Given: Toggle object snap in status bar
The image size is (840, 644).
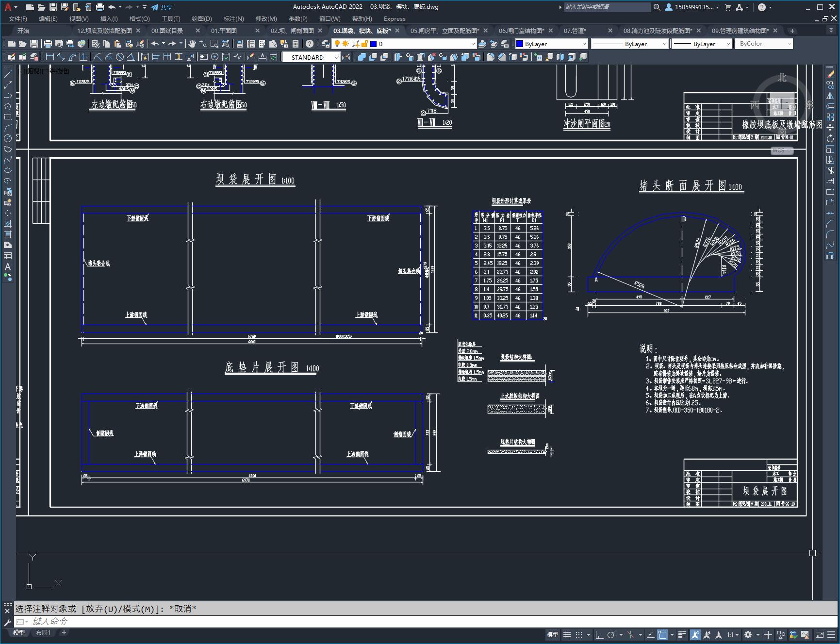Looking at the screenshot, I should point(662,634).
